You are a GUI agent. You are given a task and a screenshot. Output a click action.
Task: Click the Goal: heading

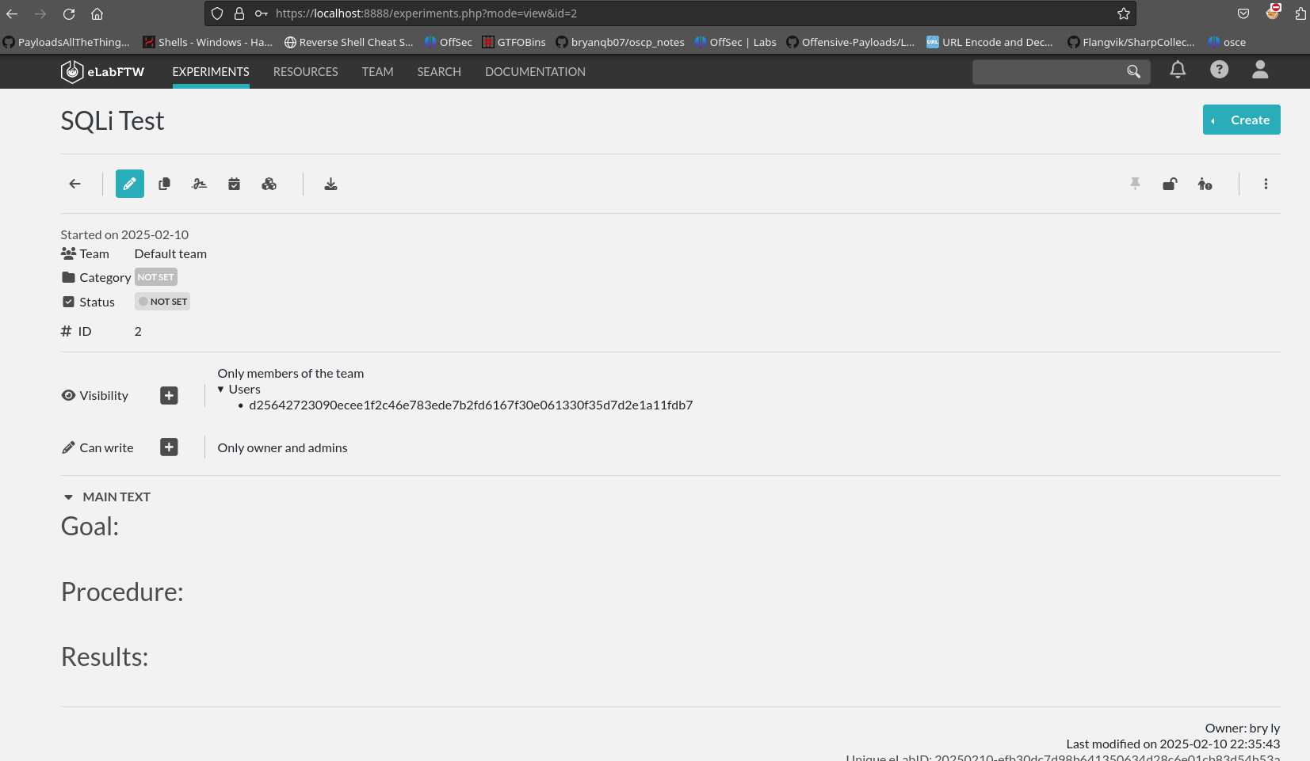tap(90, 527)
